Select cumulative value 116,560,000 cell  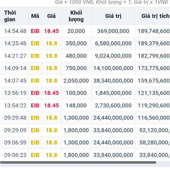click(x=154, y=118)
